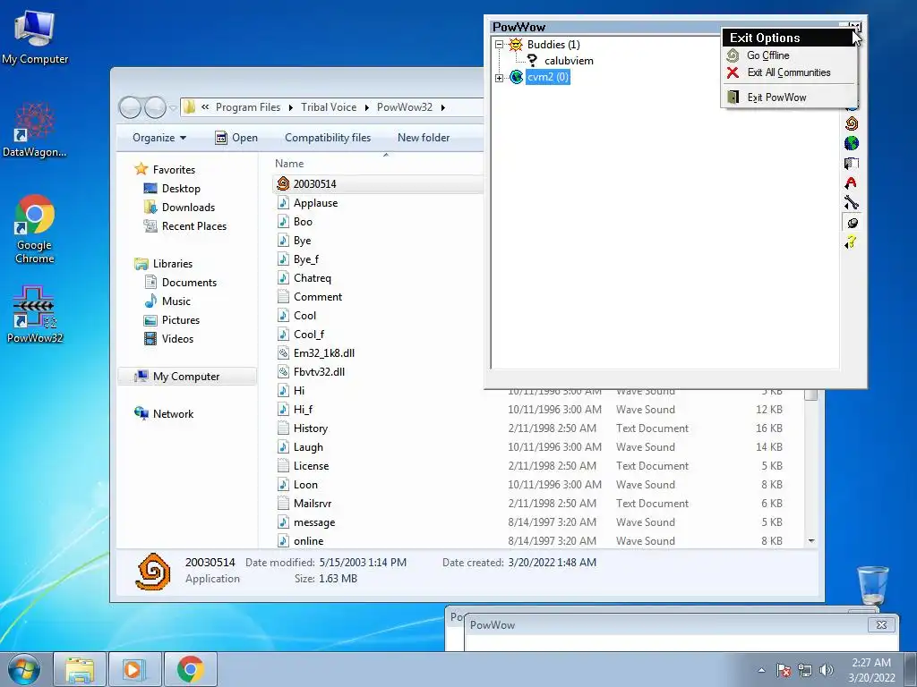The height and width of the screenshot is (687, 917).
Task: Open Google Chrome from the taskbar
Action: coord(191,669)
